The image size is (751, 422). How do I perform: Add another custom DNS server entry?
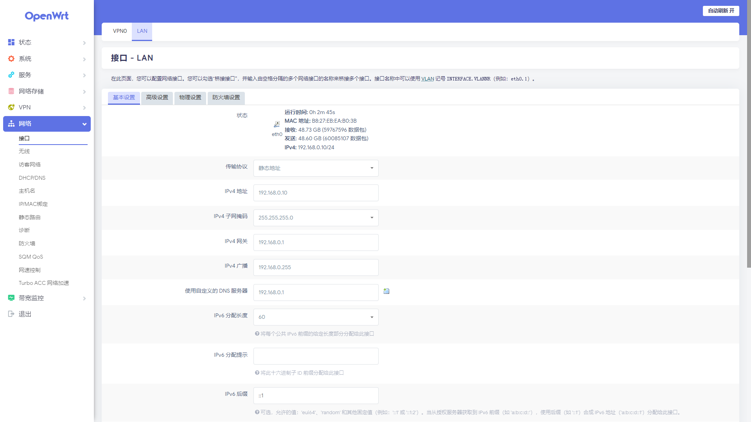(386, 291)
